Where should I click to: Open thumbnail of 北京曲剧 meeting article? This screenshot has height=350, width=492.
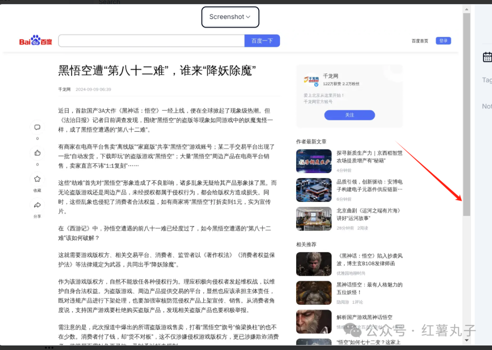(314, 219)
